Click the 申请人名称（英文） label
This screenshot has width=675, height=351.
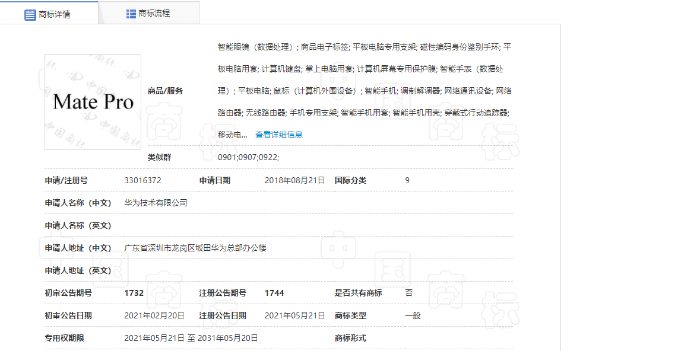(x=78, y=225)
